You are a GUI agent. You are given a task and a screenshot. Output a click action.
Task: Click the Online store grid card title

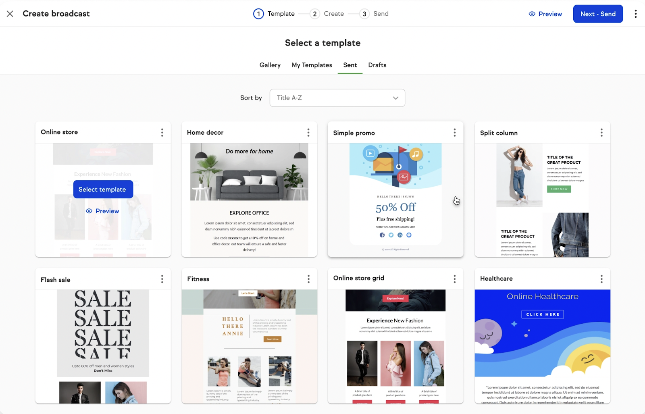[358, 278]
